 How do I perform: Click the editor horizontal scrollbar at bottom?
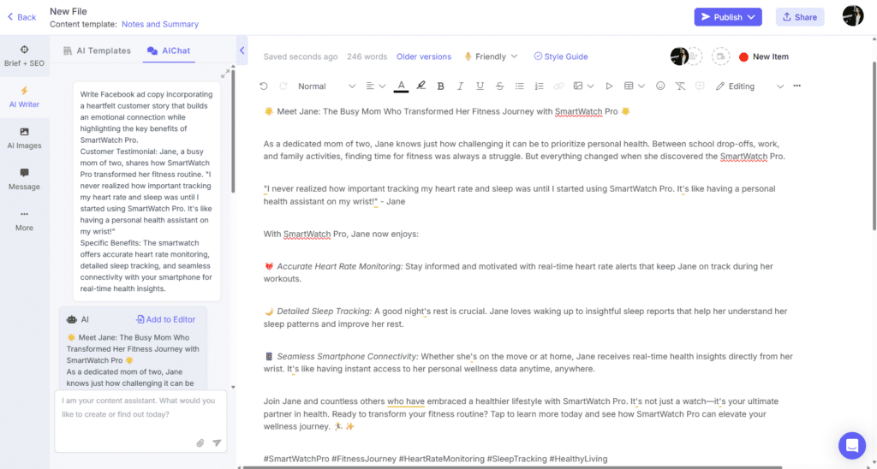512,466
